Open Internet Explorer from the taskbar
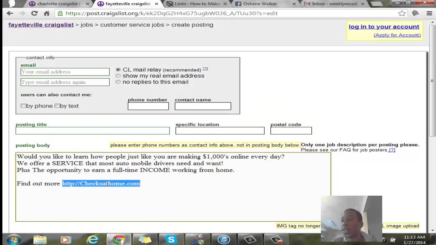The height and width of the screenshot is (245, 436). point(92,240)
